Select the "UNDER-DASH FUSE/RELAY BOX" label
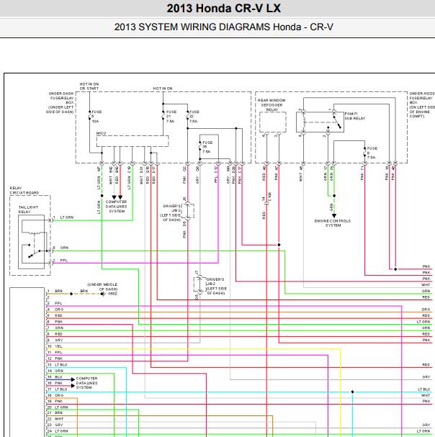Viewport: 435px width, 437px height. point(60,102)
